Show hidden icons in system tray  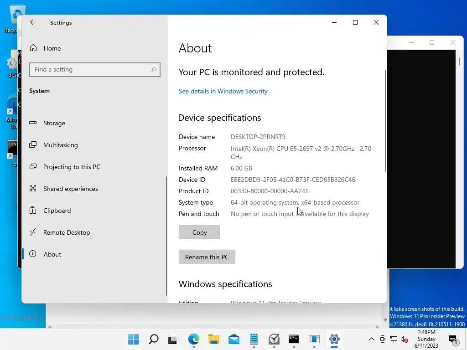point(372,339)
